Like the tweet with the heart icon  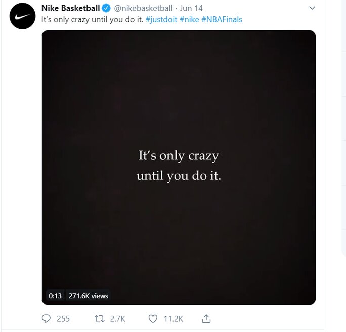(x=153, y=319)
